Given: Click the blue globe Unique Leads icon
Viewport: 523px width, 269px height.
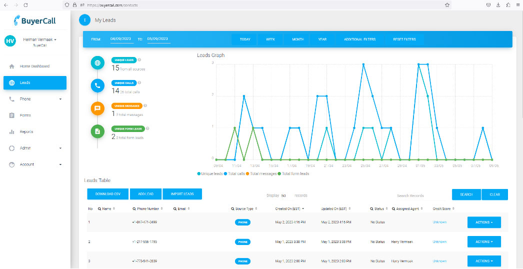Looking at the screenshot, I should tap(97, 63).
